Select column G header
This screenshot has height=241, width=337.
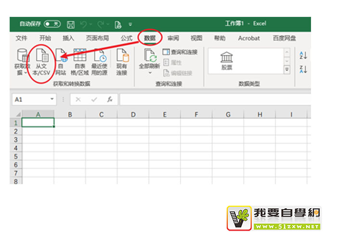[x=228, y=114]
